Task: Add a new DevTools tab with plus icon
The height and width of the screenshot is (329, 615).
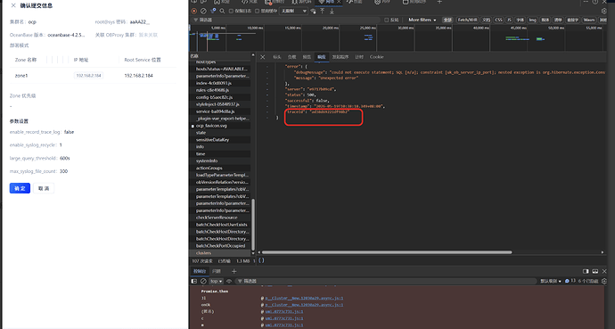Action: coord(439,2)
